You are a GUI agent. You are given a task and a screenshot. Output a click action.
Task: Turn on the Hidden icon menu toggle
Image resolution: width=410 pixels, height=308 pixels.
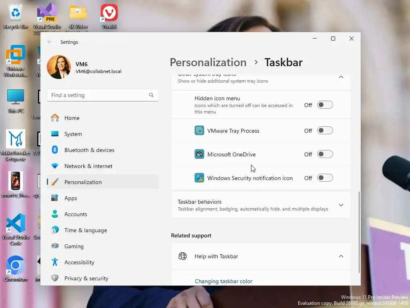(x=325, y=105)
